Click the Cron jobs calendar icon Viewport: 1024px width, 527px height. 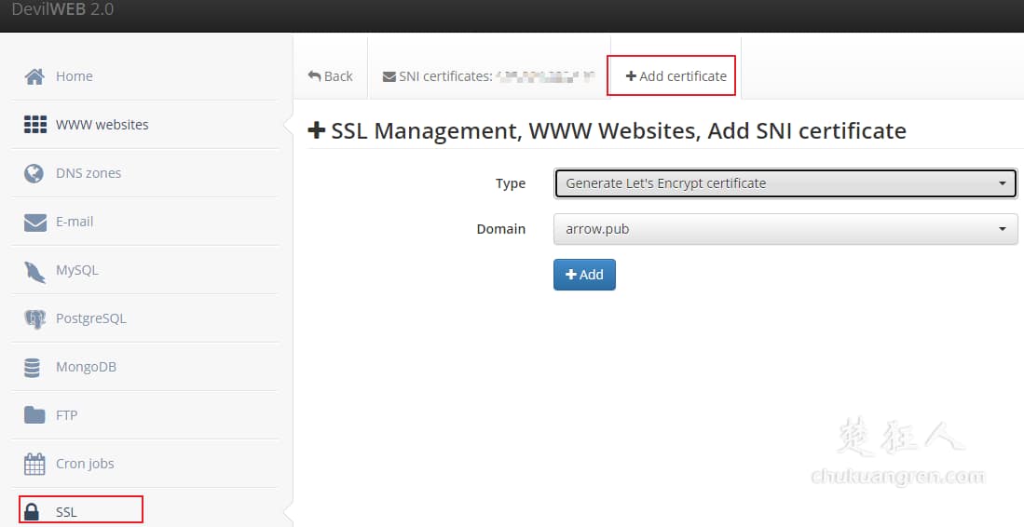click(x=34, y=464)
